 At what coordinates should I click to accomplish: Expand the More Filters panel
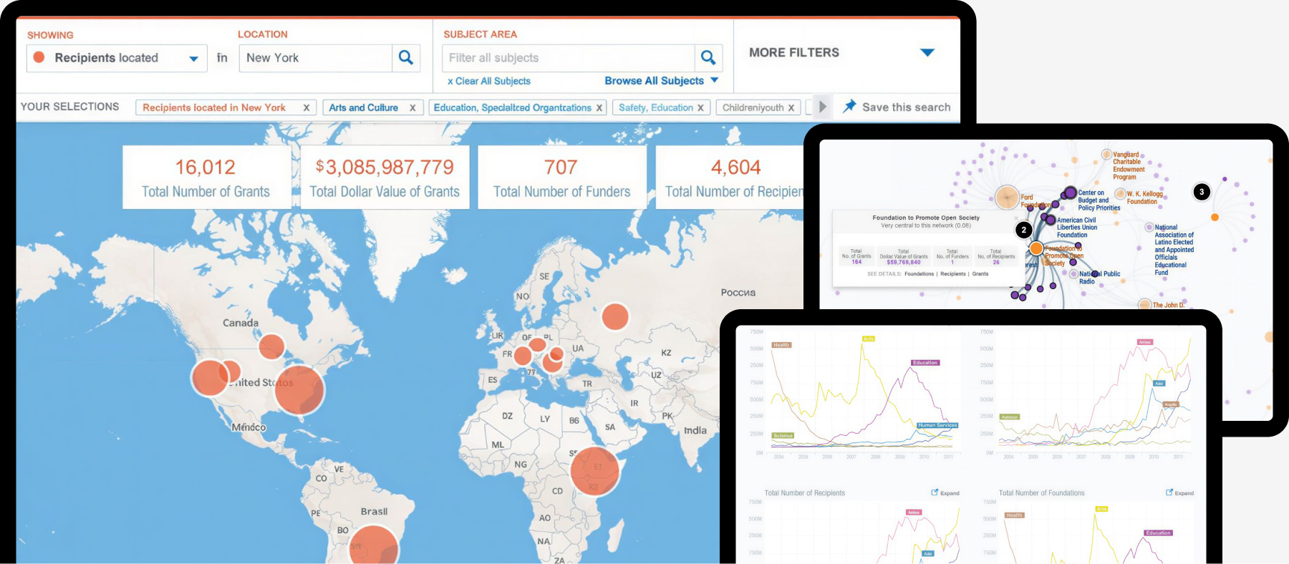(x=927, y=52)
